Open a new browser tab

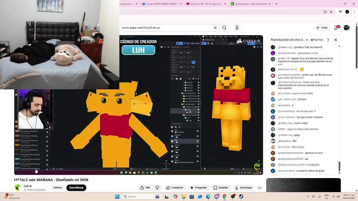276,4
